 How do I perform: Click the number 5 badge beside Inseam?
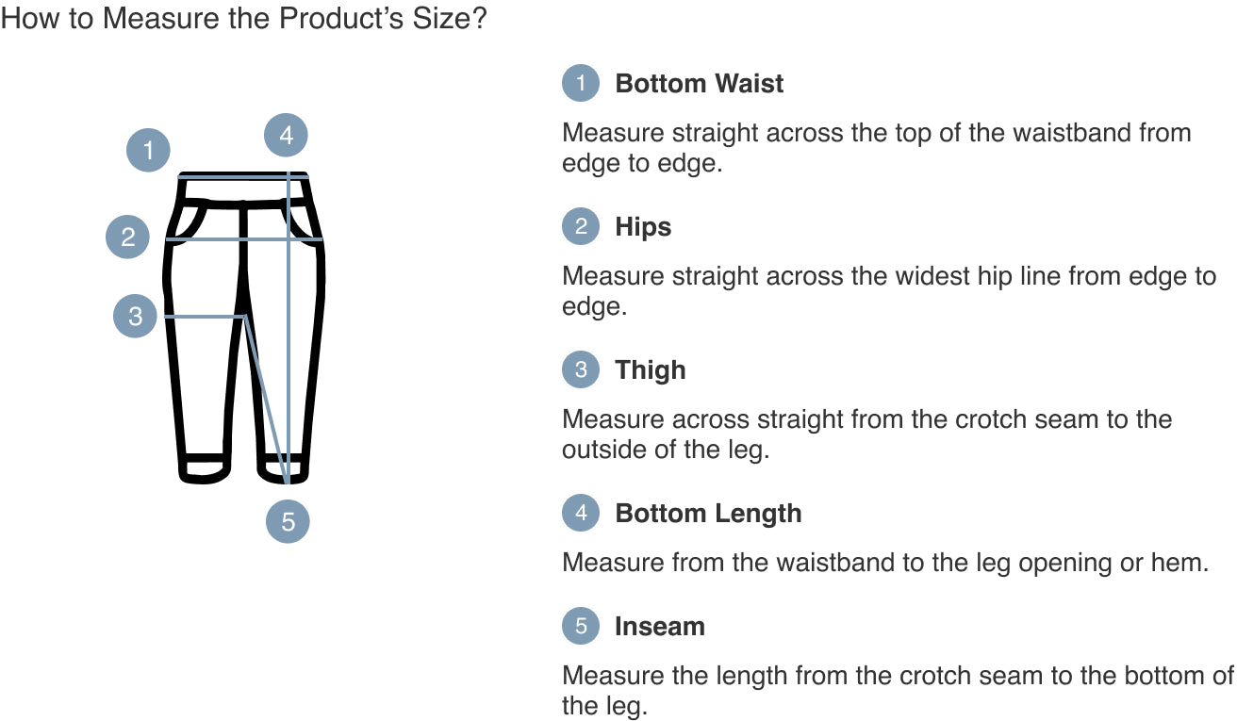(581, 626)
